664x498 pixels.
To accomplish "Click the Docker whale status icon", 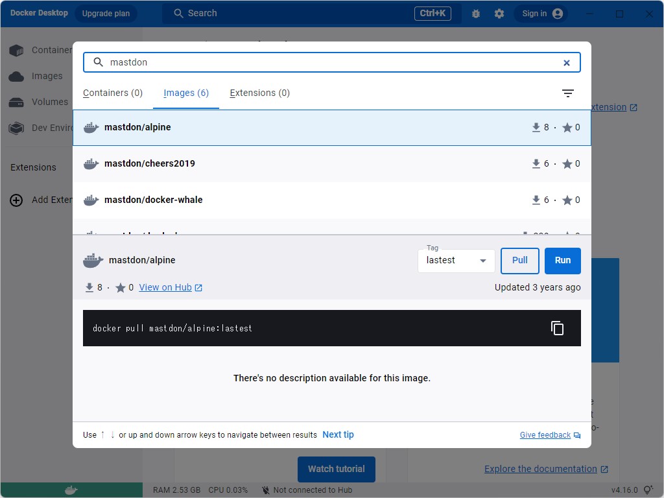I will [71, 490].
